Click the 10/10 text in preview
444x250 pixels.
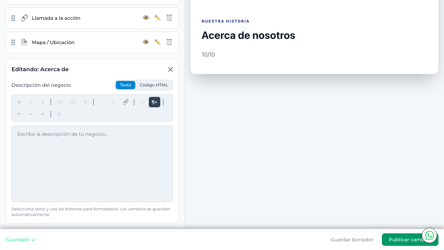(208, 55)
